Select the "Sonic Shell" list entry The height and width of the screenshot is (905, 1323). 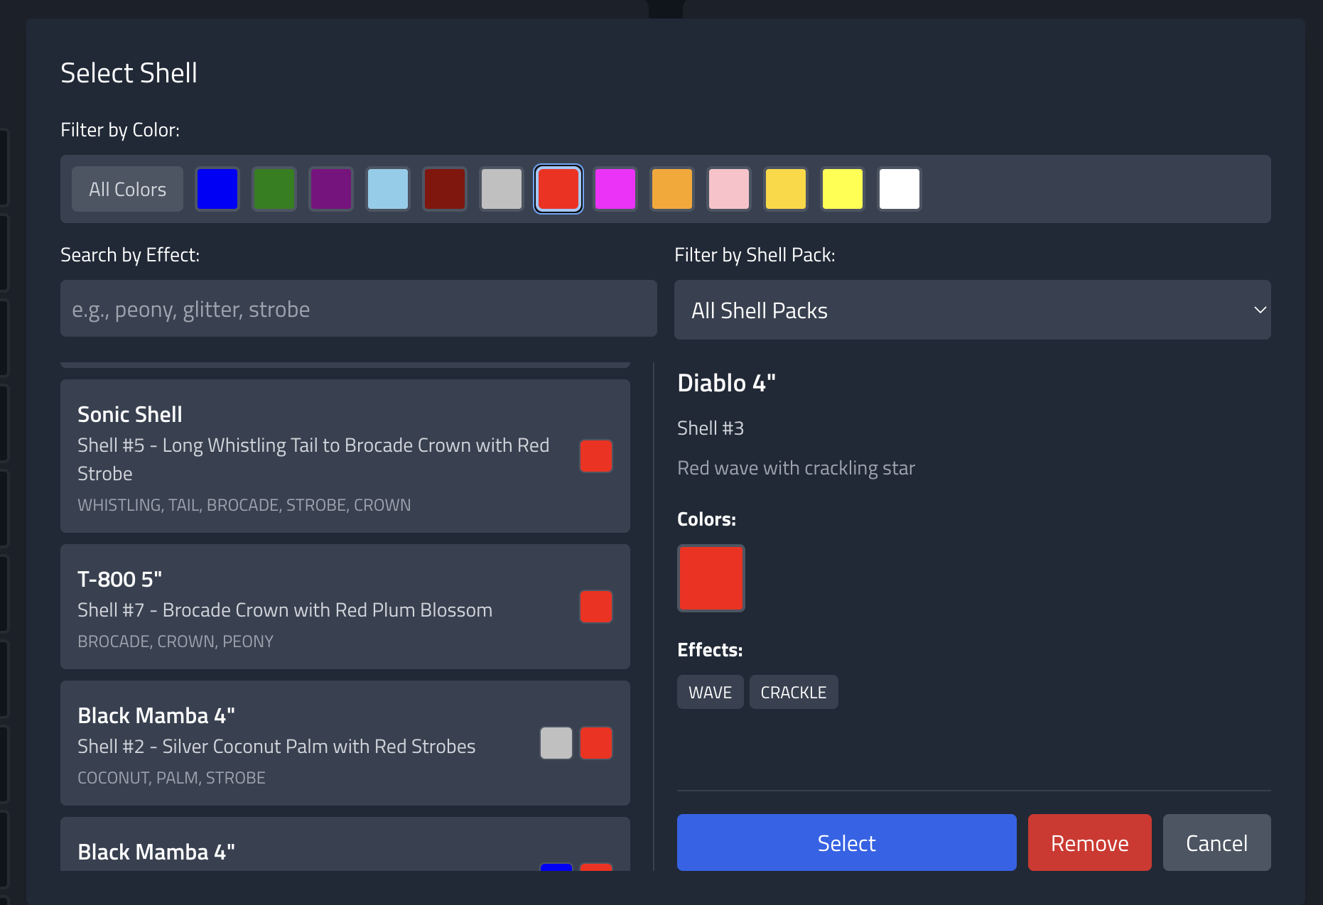(345, 455)
